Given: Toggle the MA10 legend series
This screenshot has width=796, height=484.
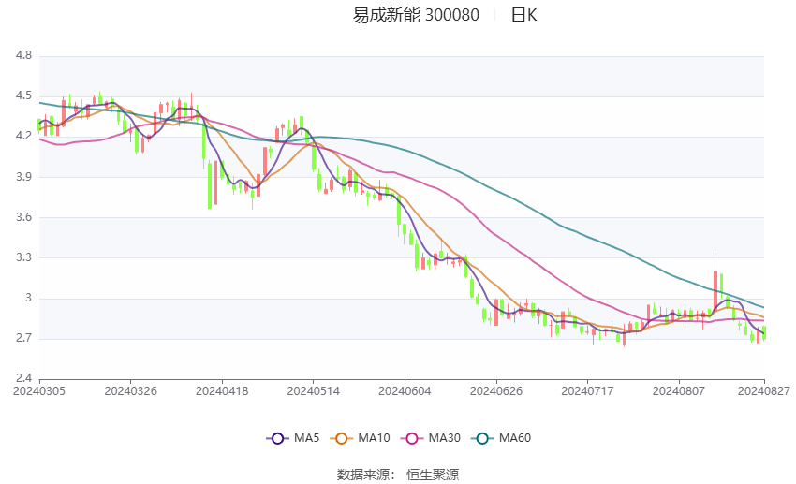Looking at the screenshot, I should pos(360,438).
